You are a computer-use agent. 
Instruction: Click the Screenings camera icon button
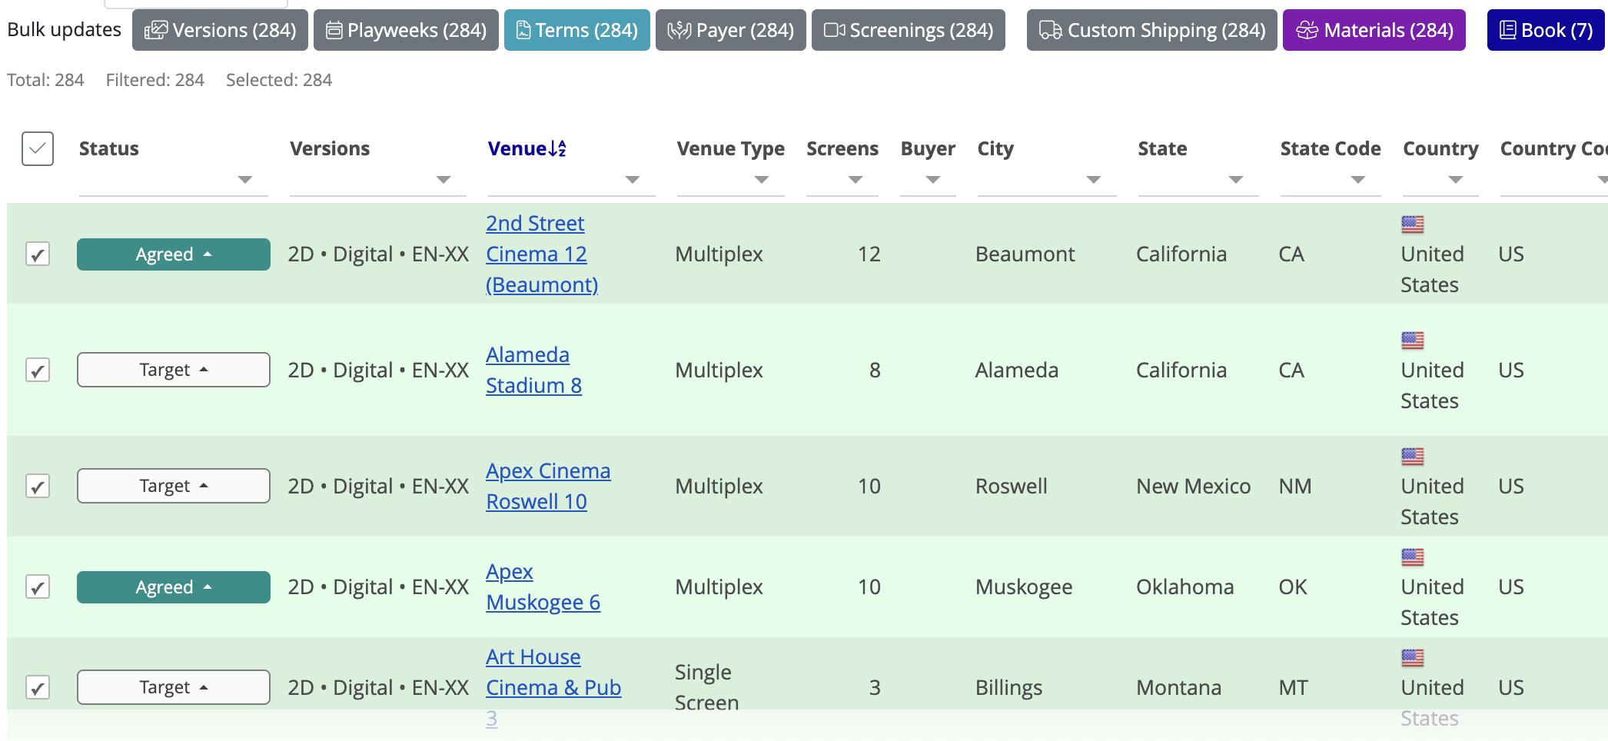(835, 30)
